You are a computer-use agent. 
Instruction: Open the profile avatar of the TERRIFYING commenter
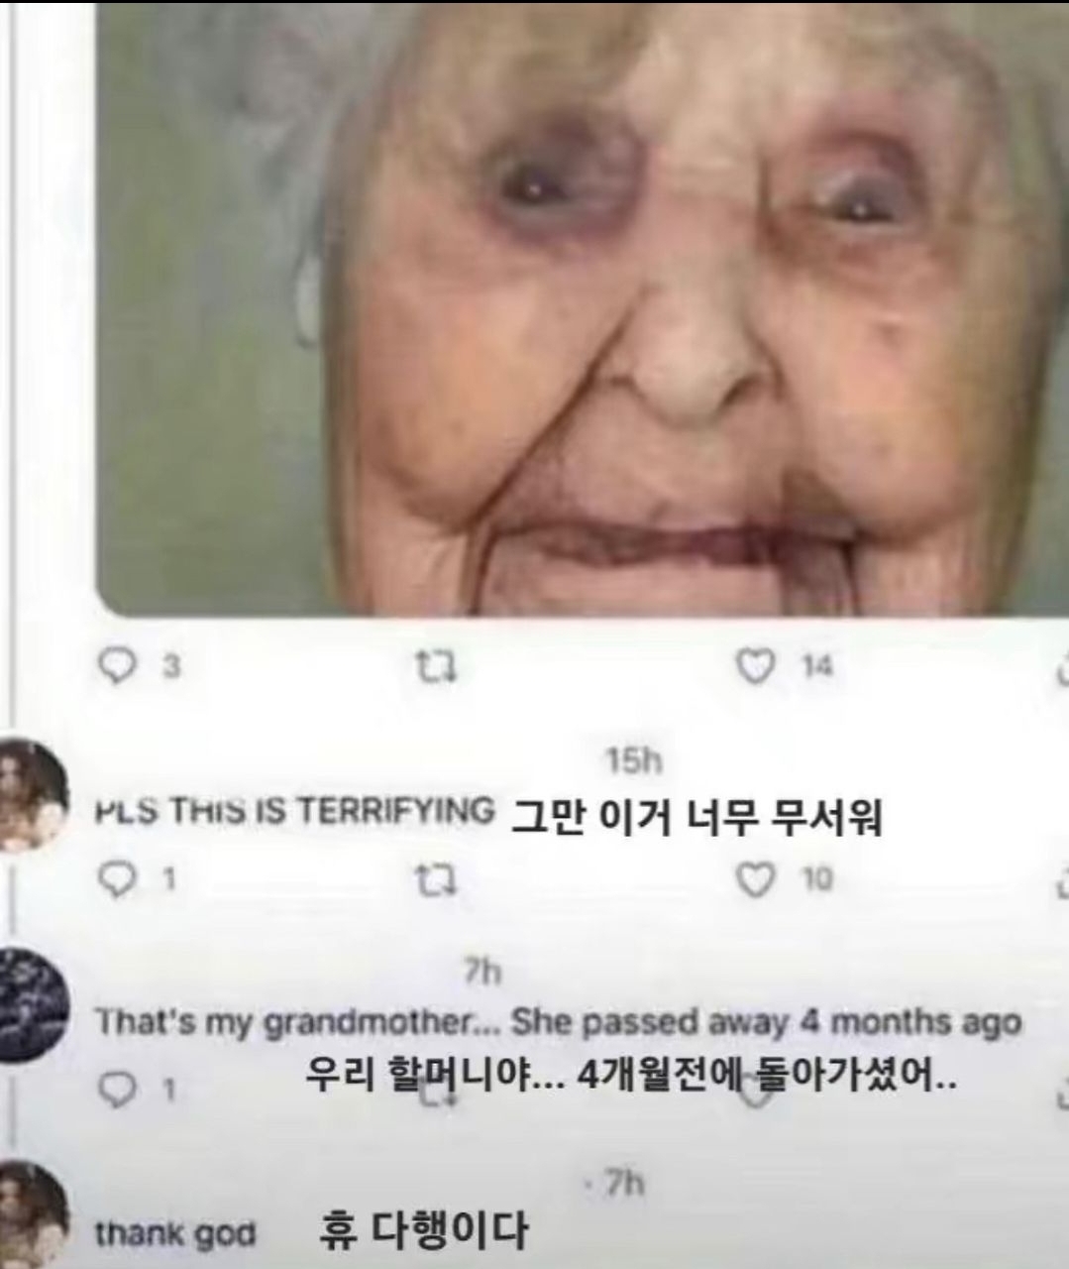click(30, 792)
